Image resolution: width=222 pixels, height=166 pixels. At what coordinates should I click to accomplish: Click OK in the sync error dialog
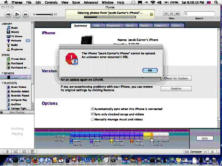pos(150,70)
